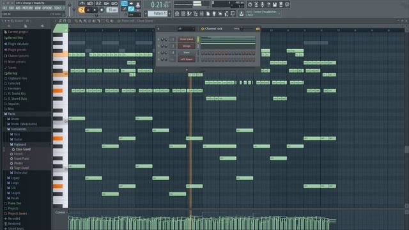The height and width of the screenshot is (230, 409).
Task: Click the tempo display field
Action: point(112,10)
